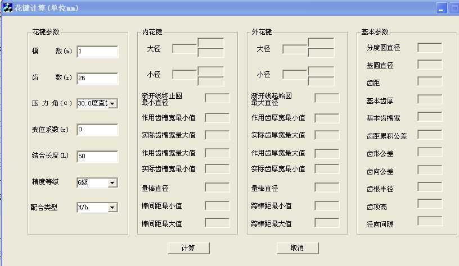459x266 pixels.
Task: Click the 外花键 小径 main value field
Action: pos(295,75)
